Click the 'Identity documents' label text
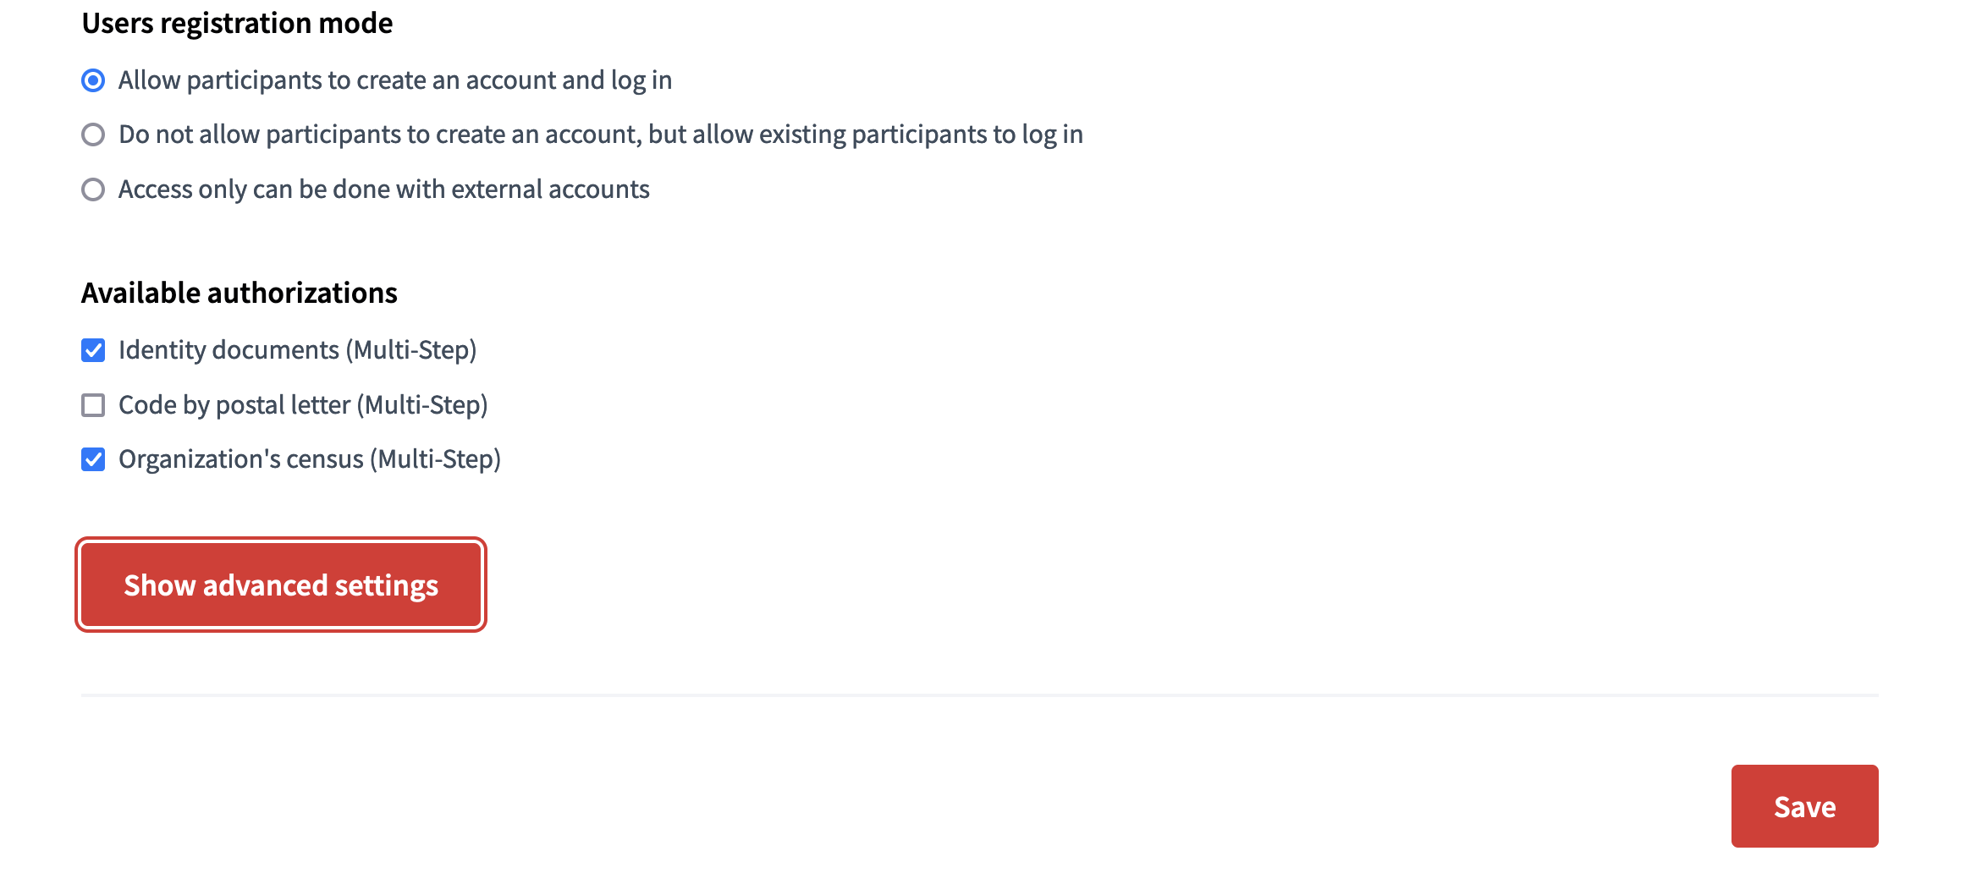 click(228, 350)
